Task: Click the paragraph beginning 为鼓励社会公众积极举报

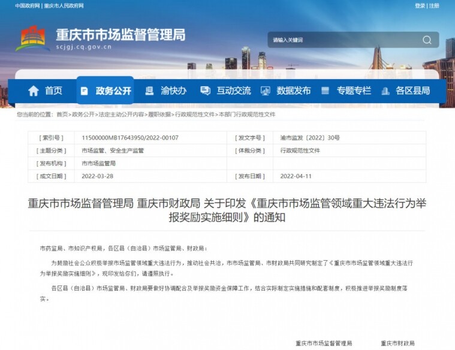Action: [227, 268]
